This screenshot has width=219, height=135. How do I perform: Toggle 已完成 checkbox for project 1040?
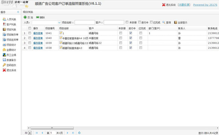[140, 38]
